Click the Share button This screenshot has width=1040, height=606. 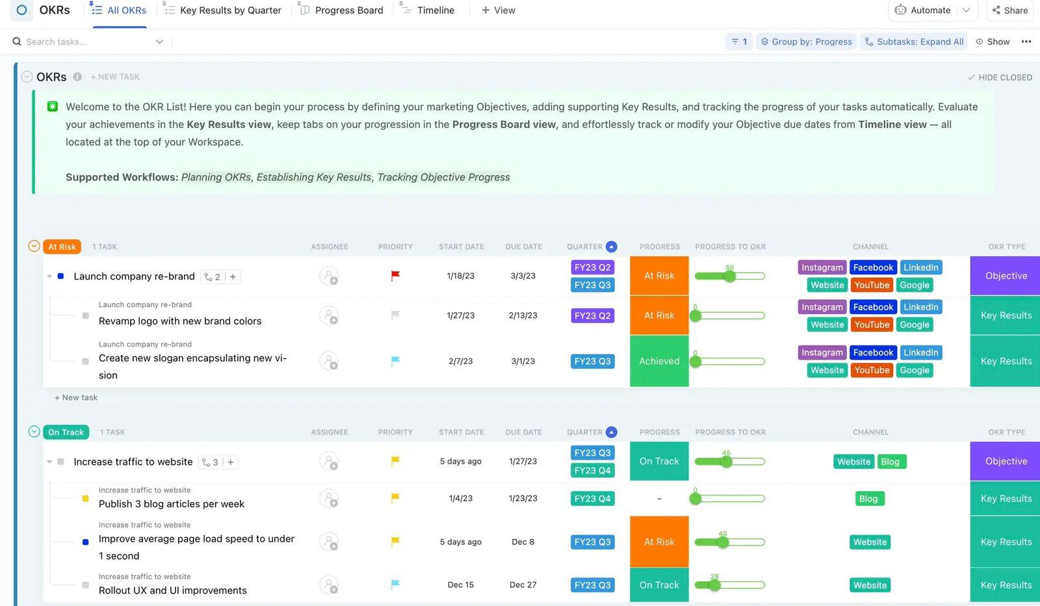pos(1010,10)
